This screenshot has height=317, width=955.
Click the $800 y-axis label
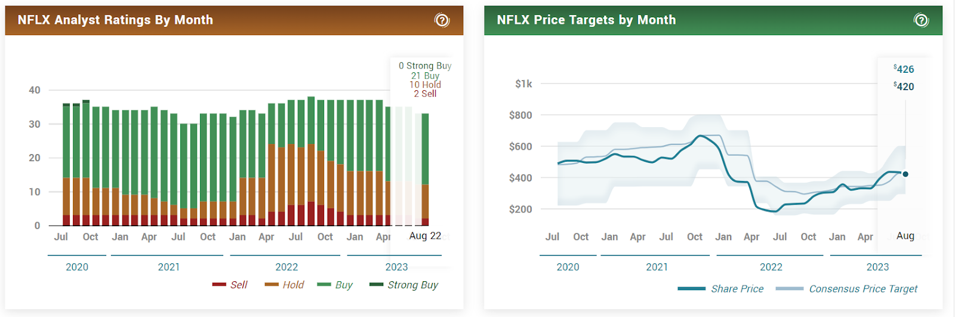[x=520, y=115]
